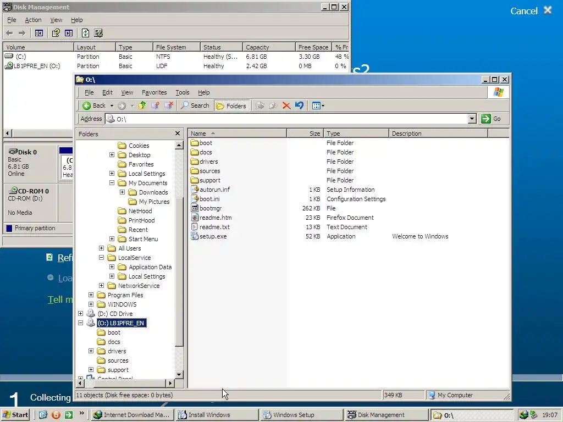Close the Folders pane with its X

coord(178,134)
